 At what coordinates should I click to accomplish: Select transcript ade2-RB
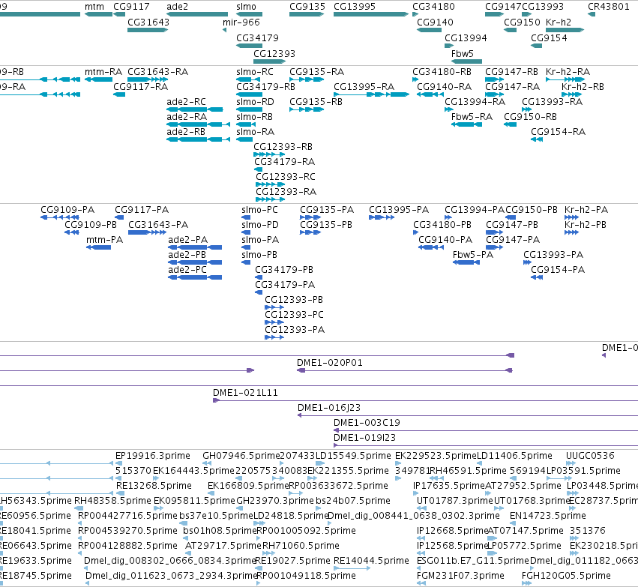click(x=198, y=139)
